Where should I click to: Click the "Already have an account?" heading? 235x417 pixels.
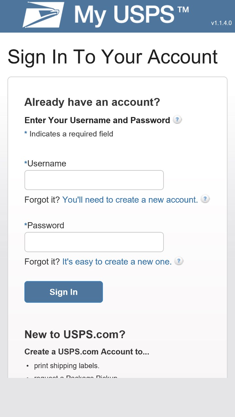[92, 102]
